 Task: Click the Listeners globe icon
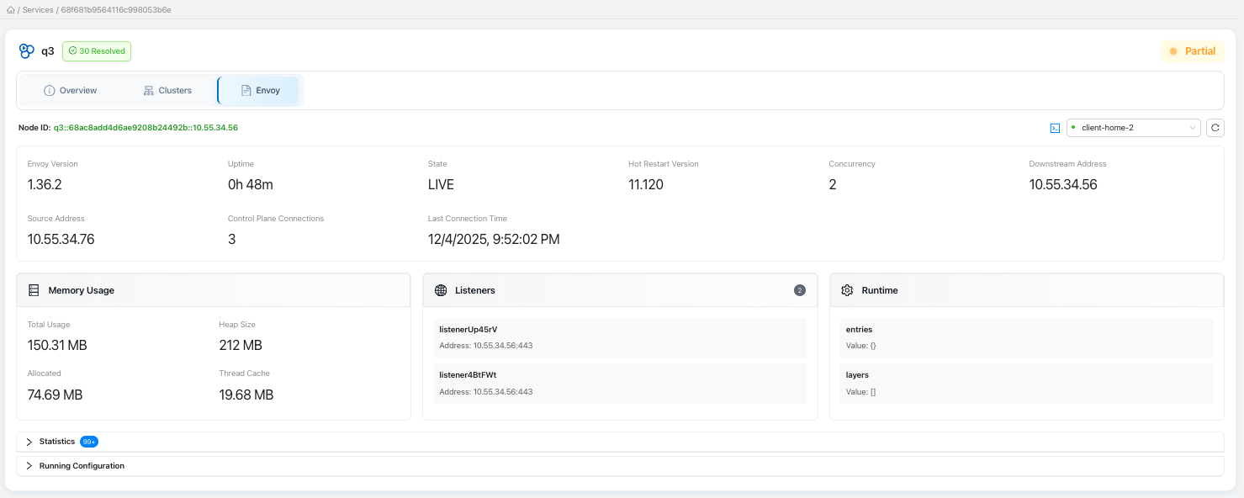441,290
